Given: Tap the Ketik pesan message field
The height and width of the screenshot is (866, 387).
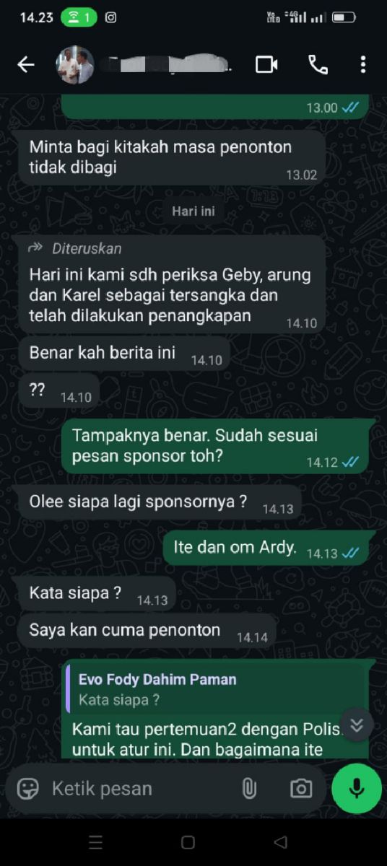Looking at the screenshot, I should coord(139,789).
